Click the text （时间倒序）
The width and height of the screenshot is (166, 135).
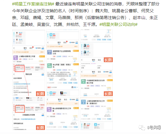[x=79, y=11]
